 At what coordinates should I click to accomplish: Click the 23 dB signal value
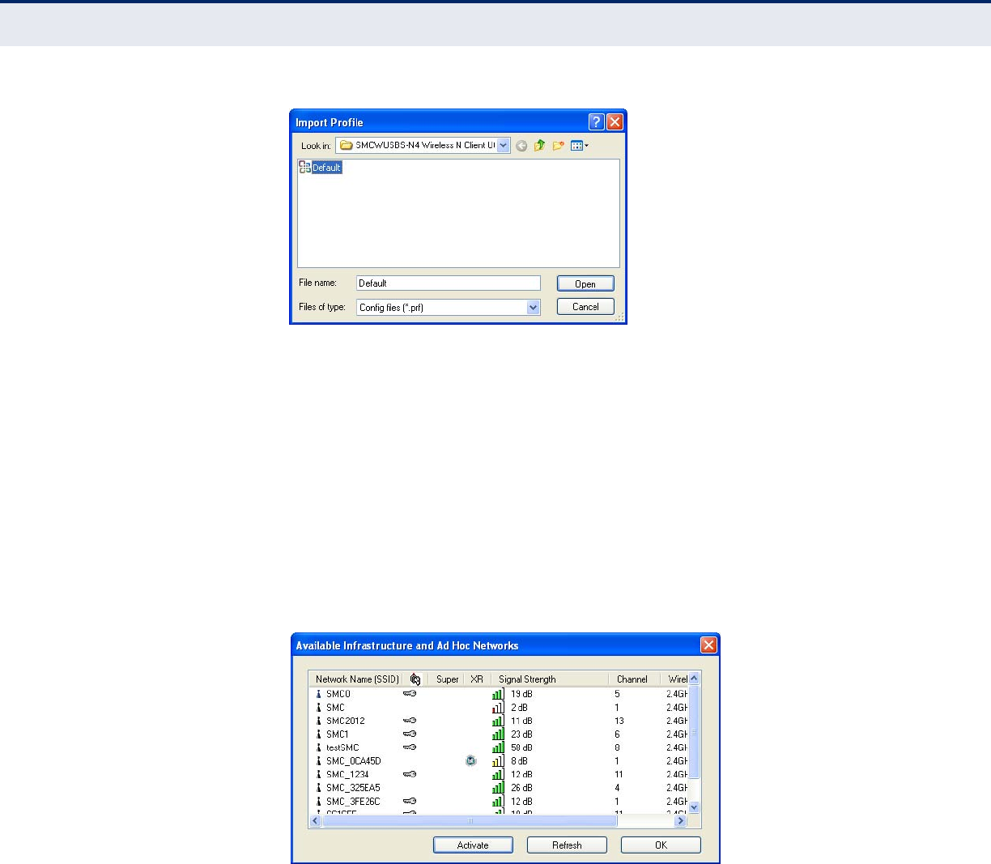[x=521, y=734]
